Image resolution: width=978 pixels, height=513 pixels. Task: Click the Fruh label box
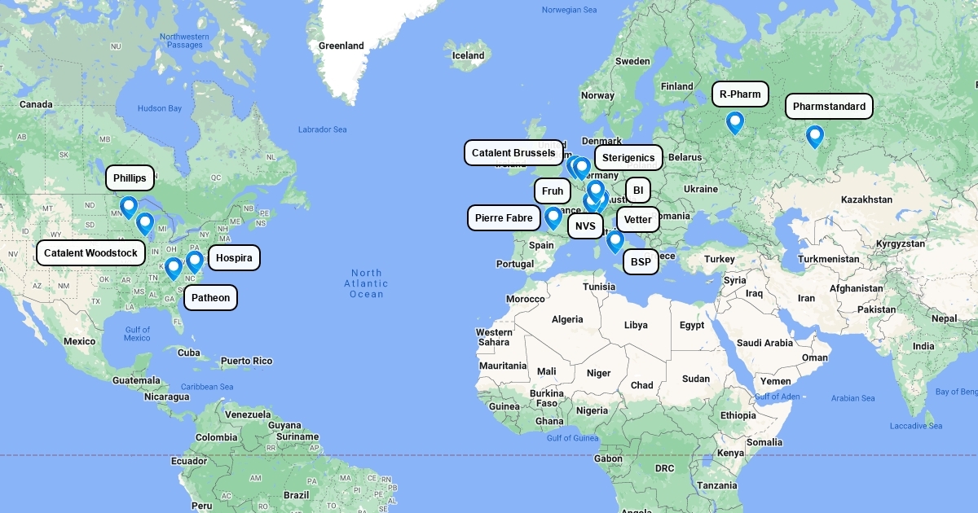(x=553, y=192)
